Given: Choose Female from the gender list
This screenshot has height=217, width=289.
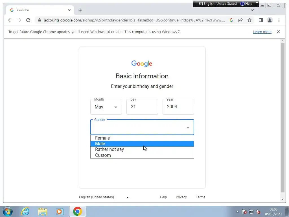Looking at the screenshot, I should [x=142, y=138].
